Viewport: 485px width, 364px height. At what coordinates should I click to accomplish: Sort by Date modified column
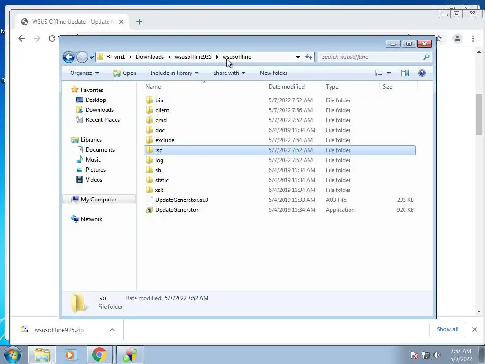(x=287, y=87)
